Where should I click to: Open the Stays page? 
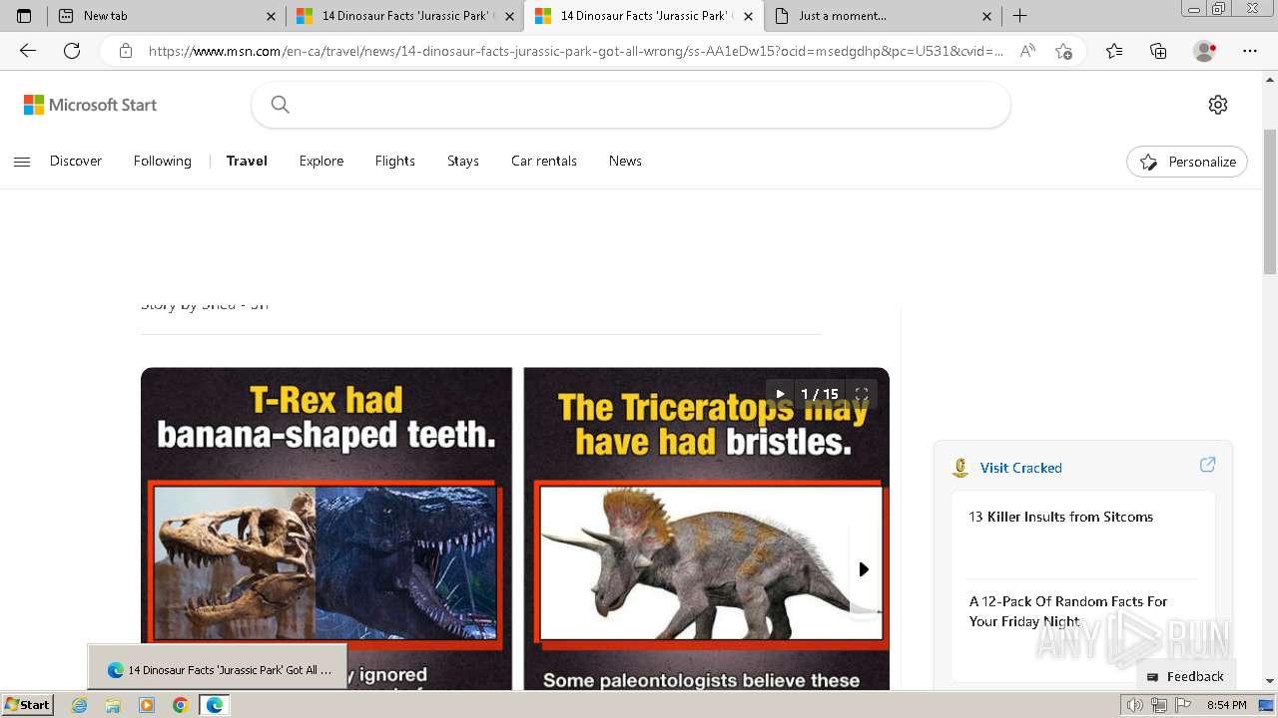point(463,161)
